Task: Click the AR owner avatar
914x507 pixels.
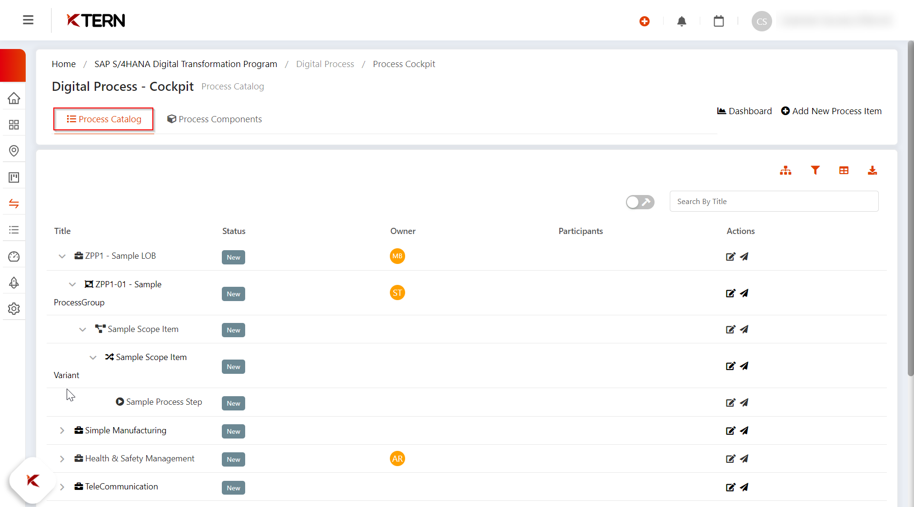Action: point(397,458)
